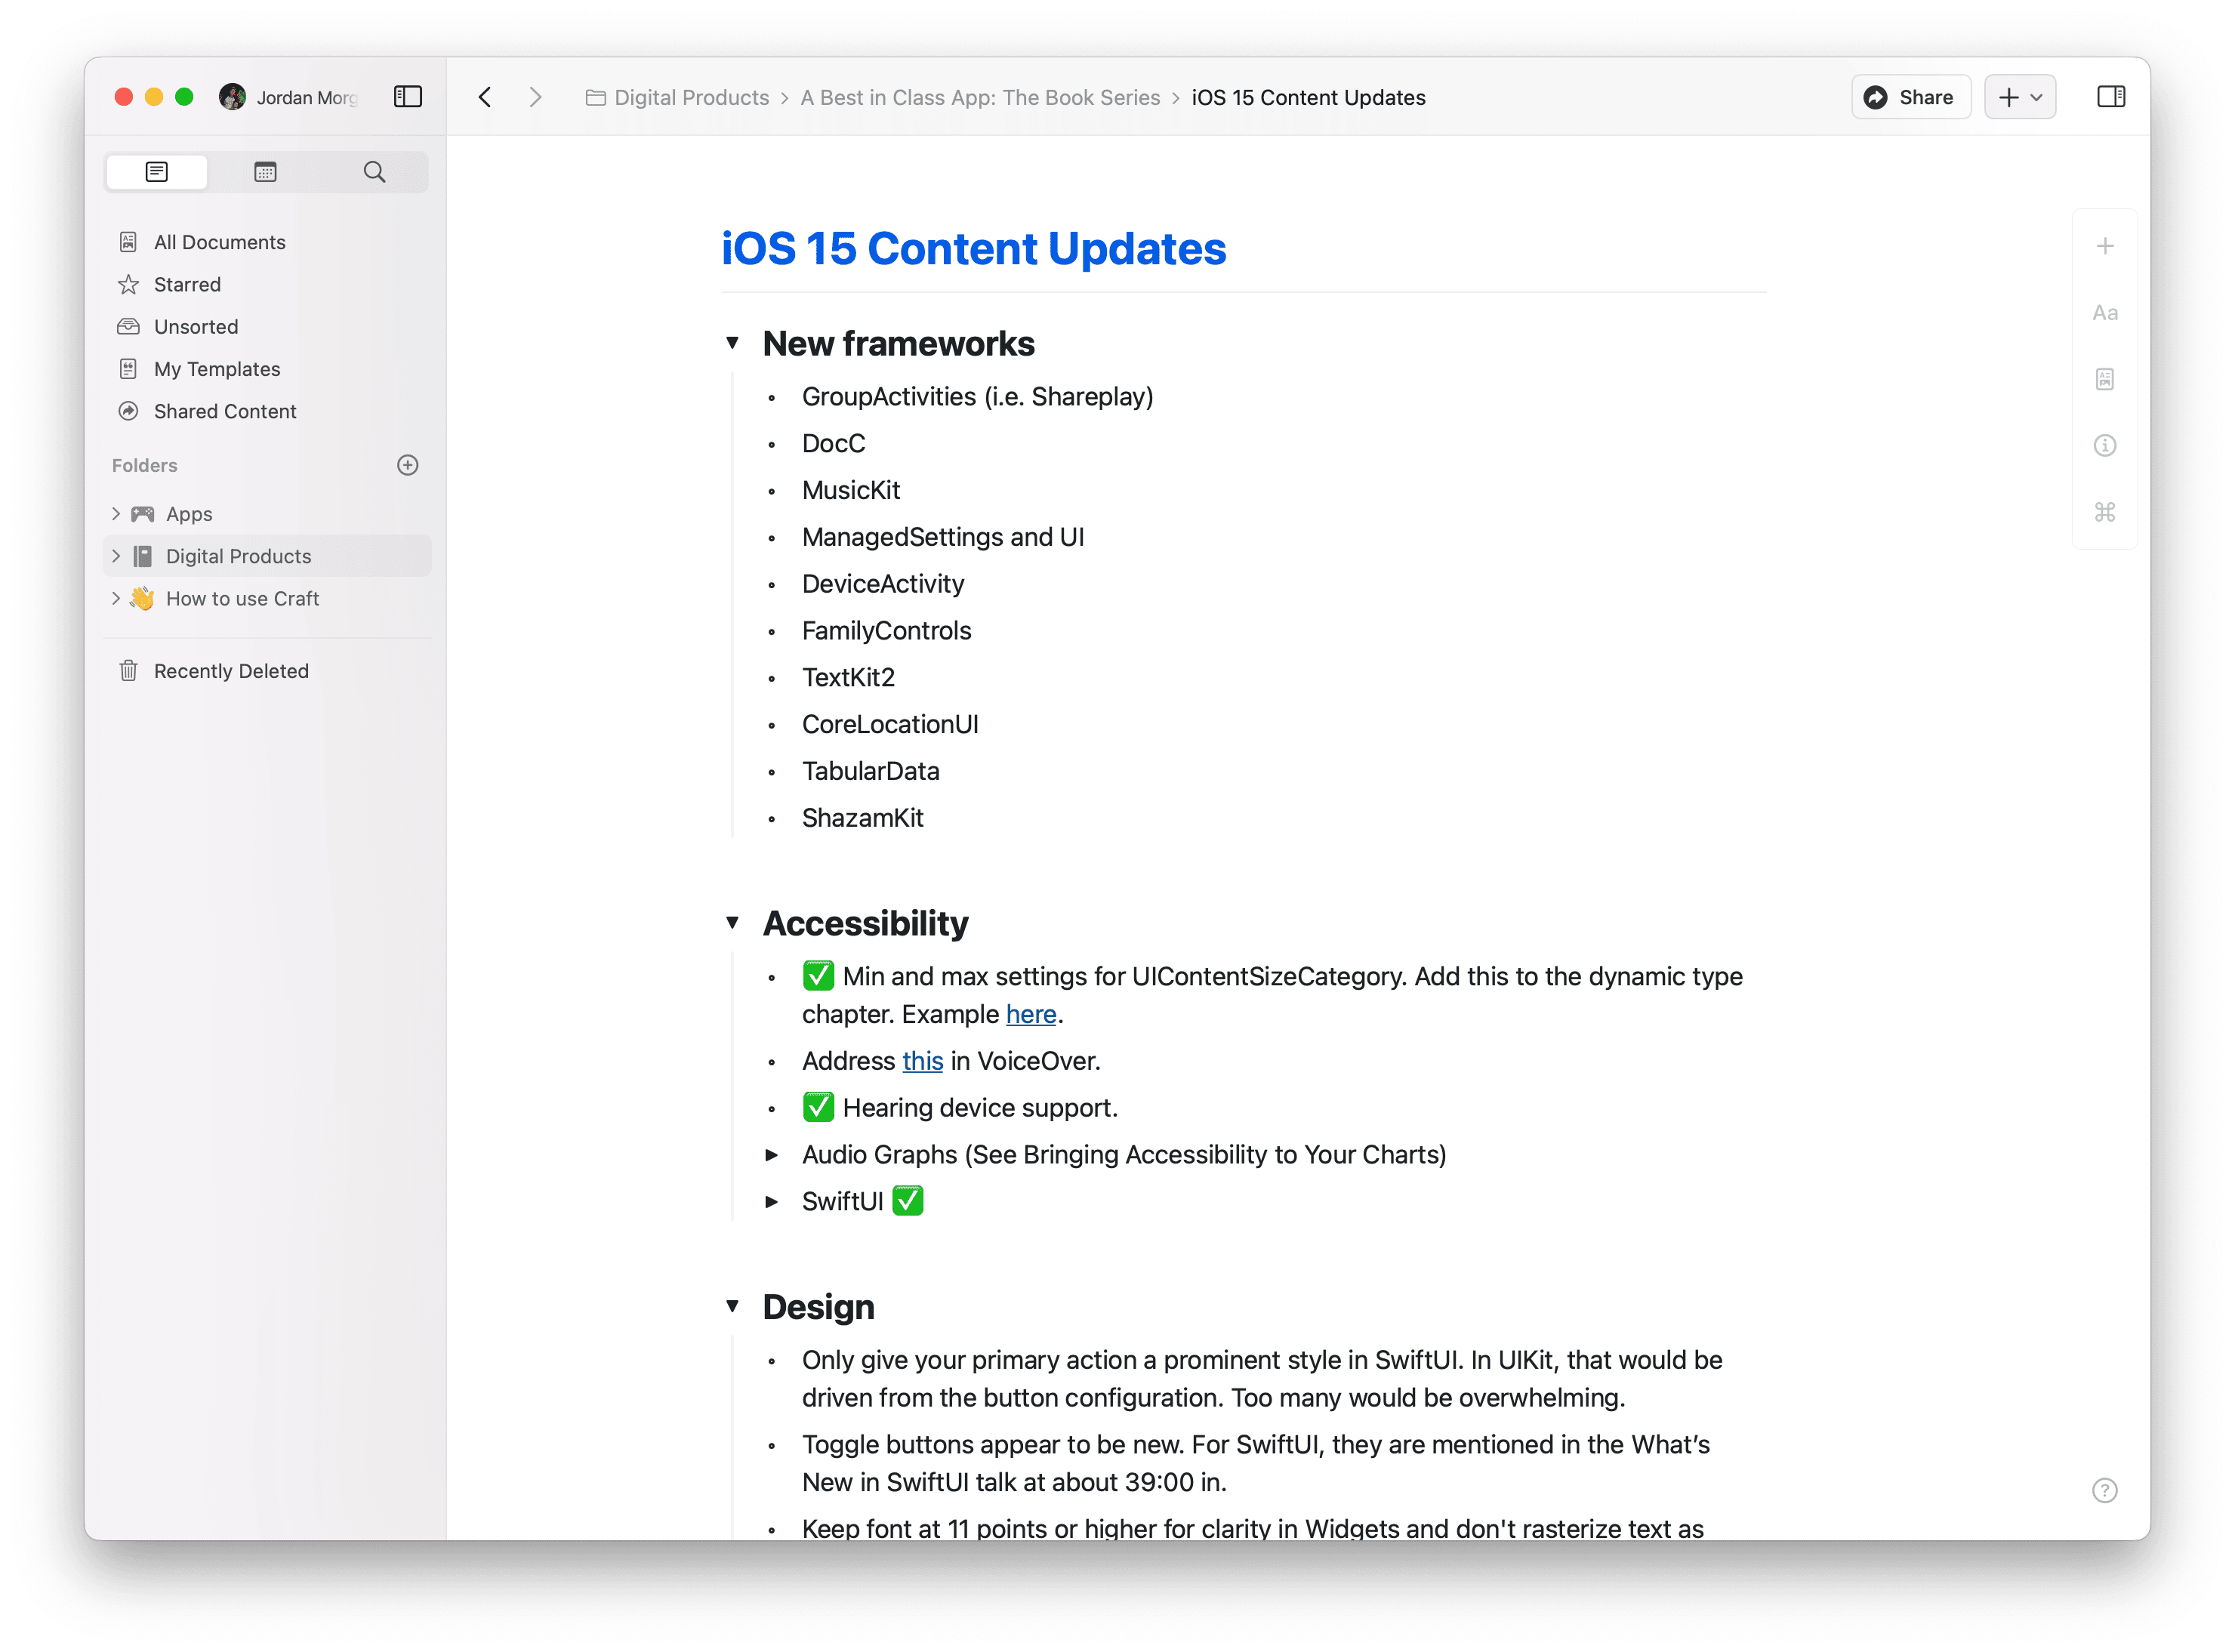This screenshot has width=2235, height=1652.
Task: Go forward with the right arrow
Action: (x=535, y=97)
